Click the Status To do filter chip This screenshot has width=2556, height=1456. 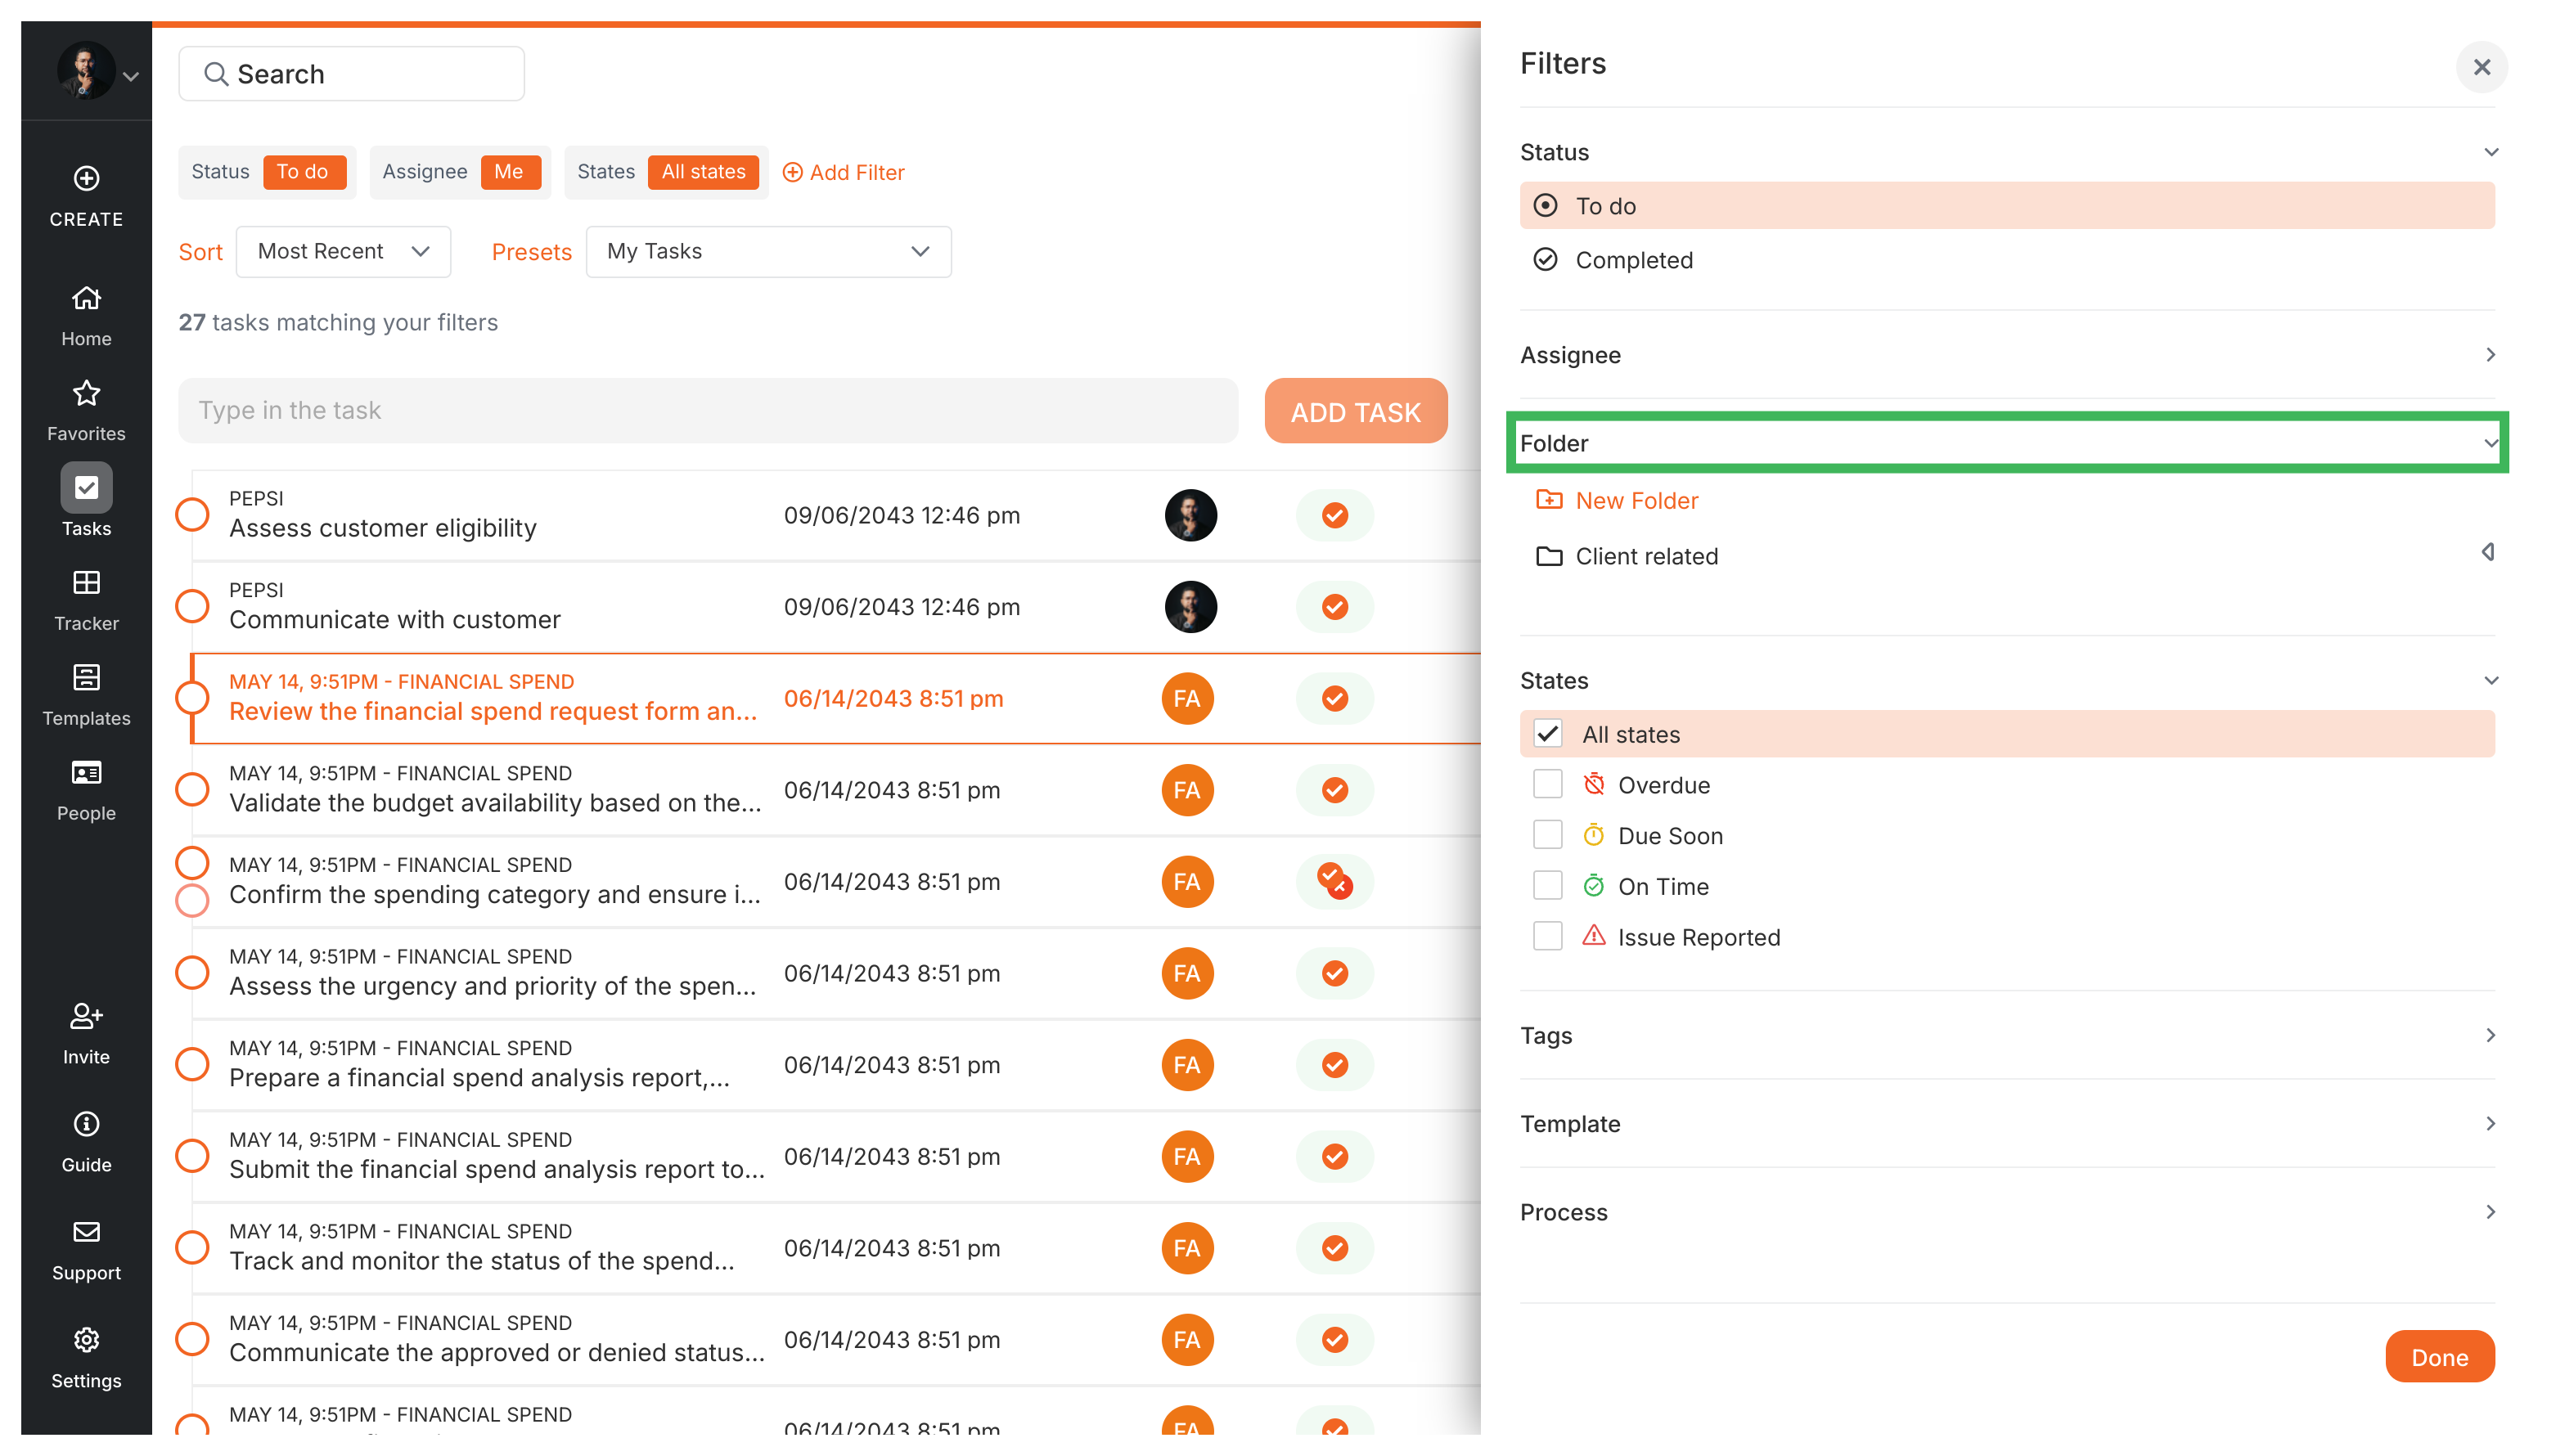[267, 172]
